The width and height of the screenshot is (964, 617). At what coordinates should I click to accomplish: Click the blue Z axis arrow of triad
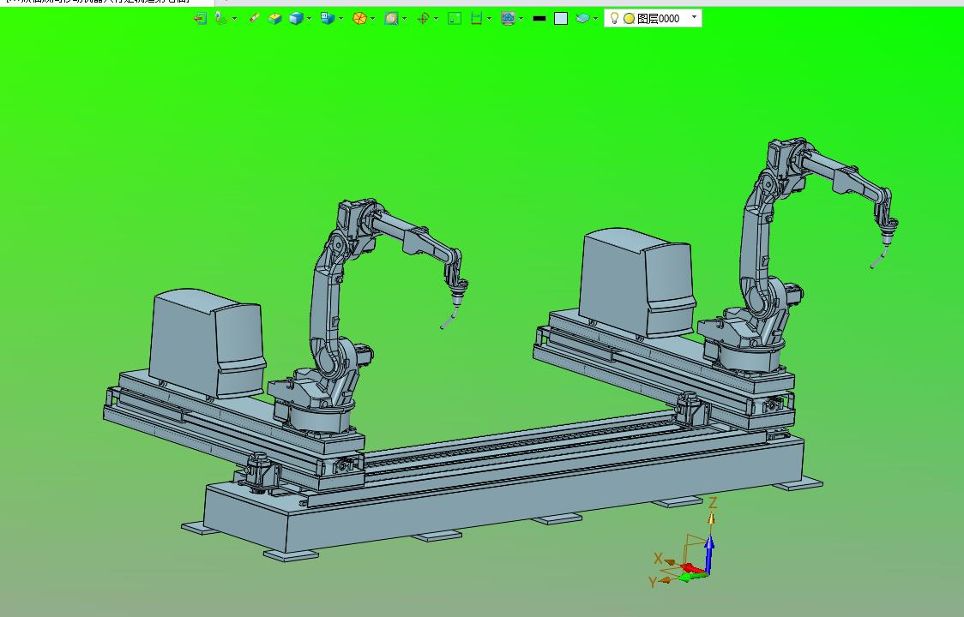(x=709, y=555)
